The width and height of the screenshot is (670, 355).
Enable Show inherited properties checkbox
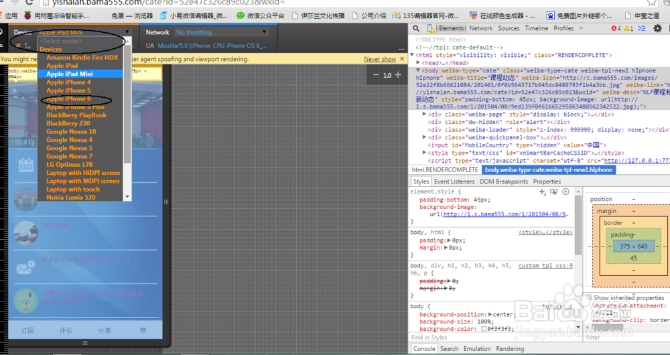(589, 297)
